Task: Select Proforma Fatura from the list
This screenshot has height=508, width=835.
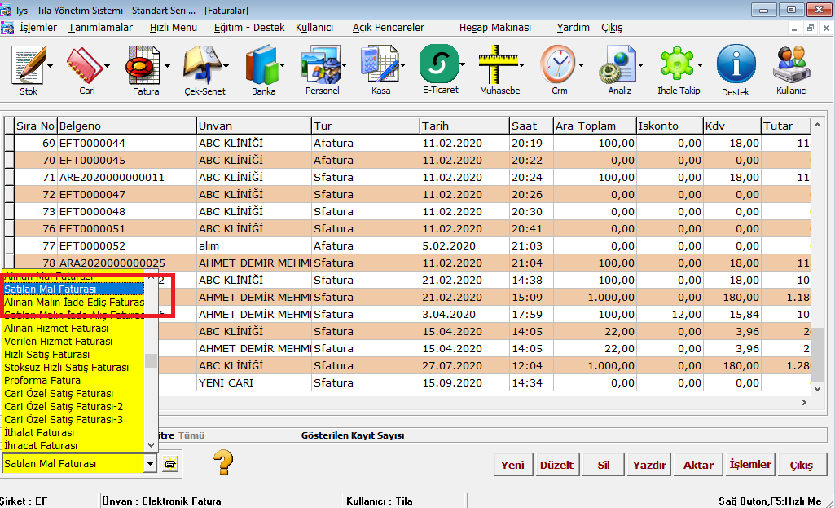Action: [42, 381]
